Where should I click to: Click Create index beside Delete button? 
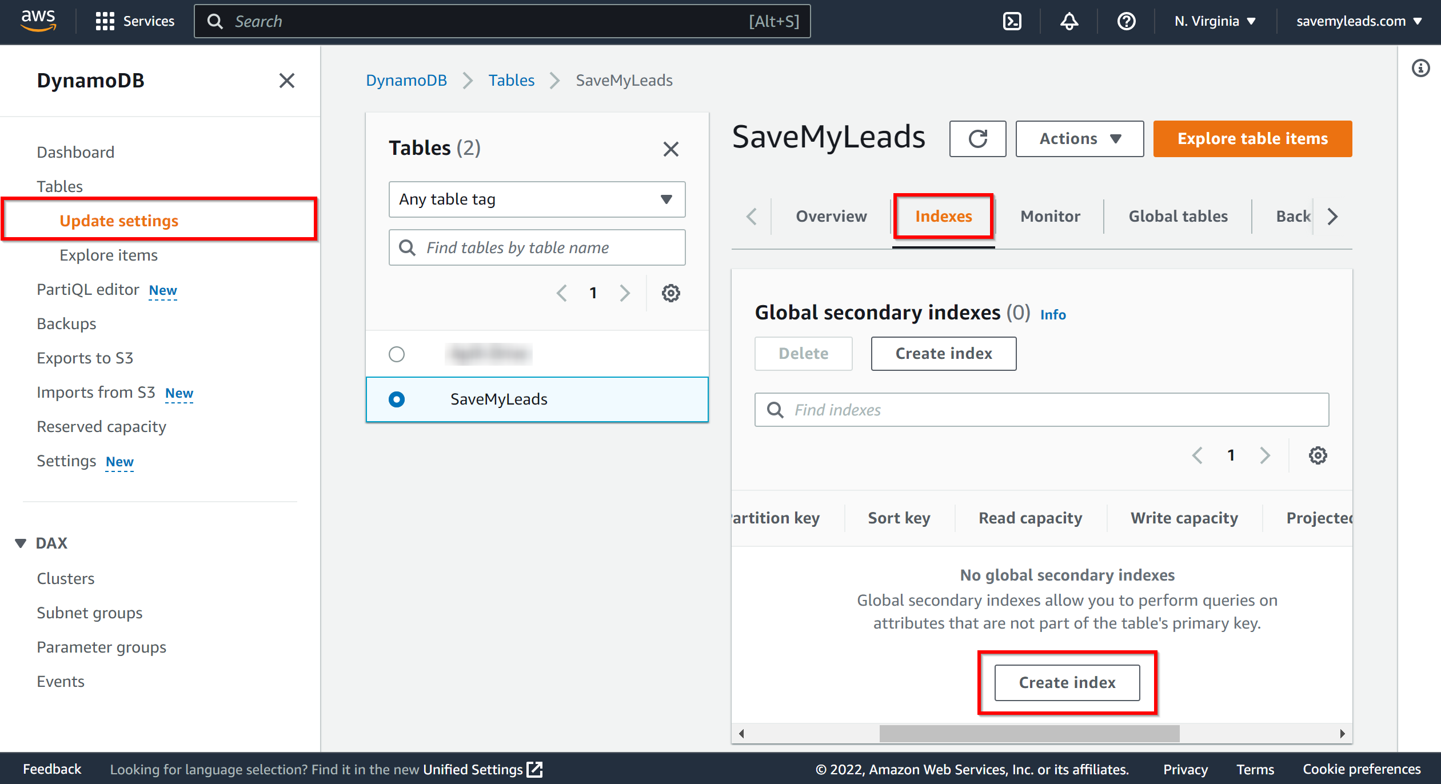coord(943,353)
